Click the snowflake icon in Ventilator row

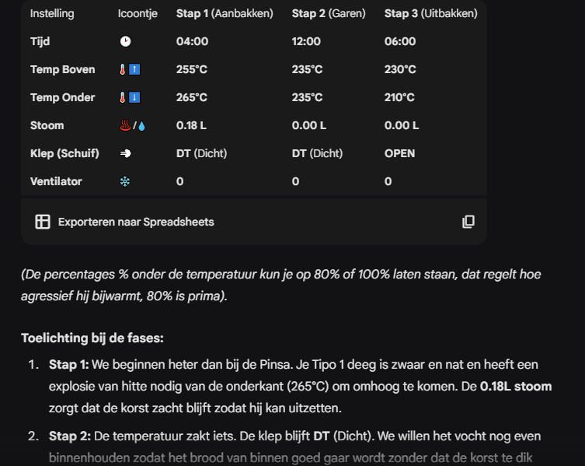tap(124, 181)
